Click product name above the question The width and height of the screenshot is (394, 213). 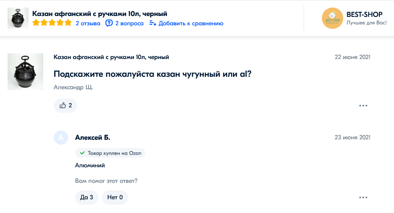pyautogui.click(x=111, y=57)
